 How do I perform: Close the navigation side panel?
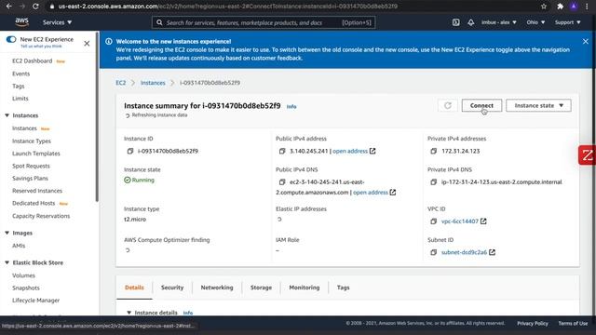click(87, 44)
